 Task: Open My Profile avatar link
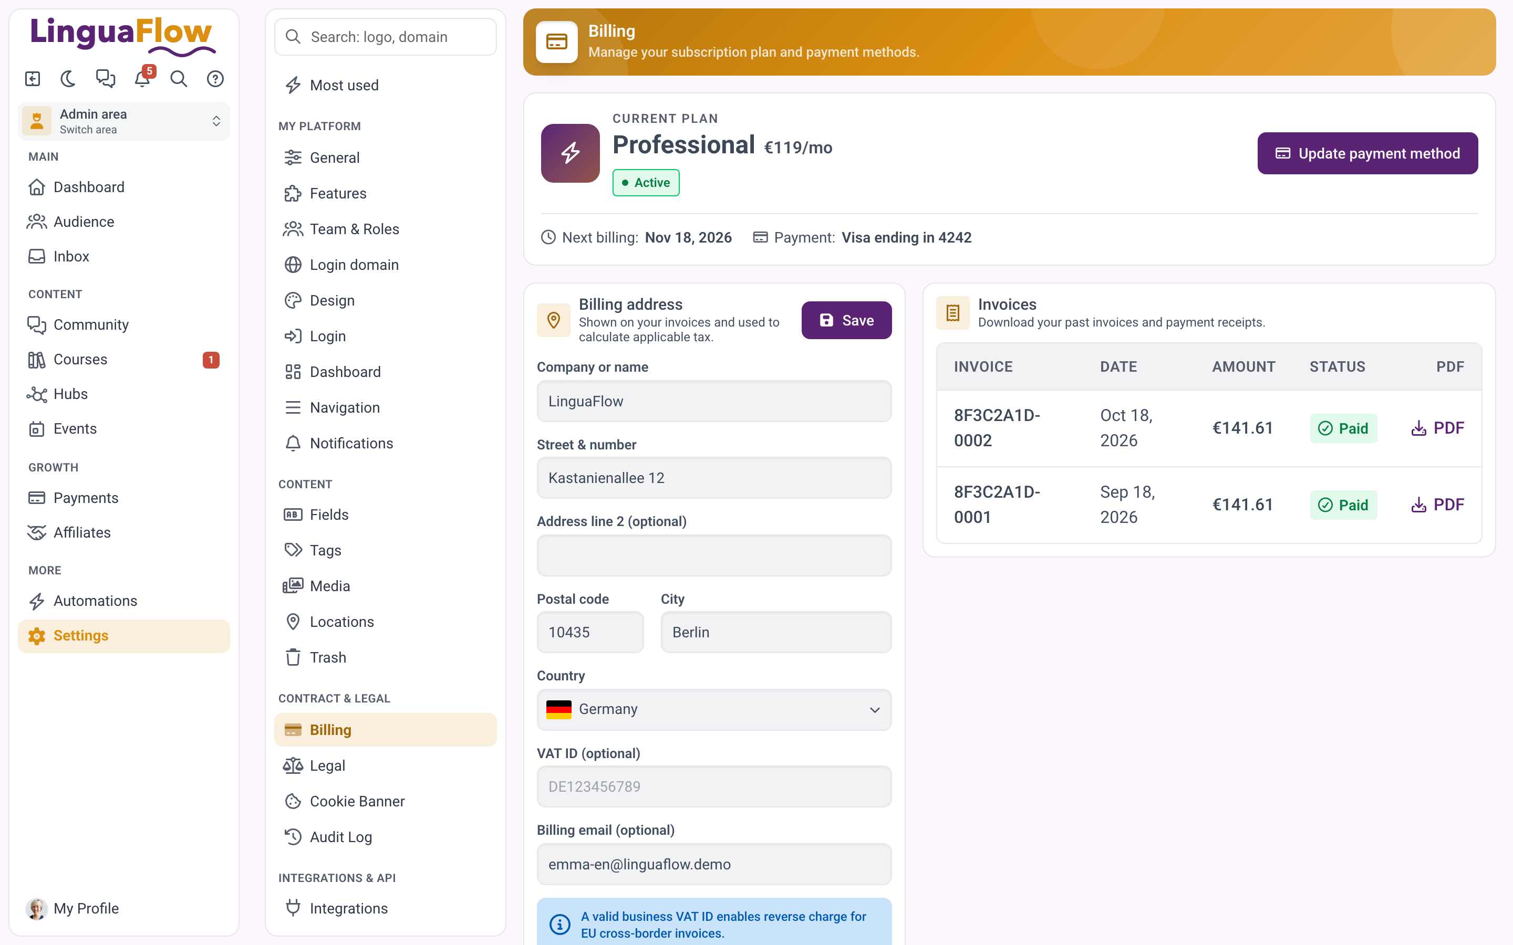coord(72,908)
